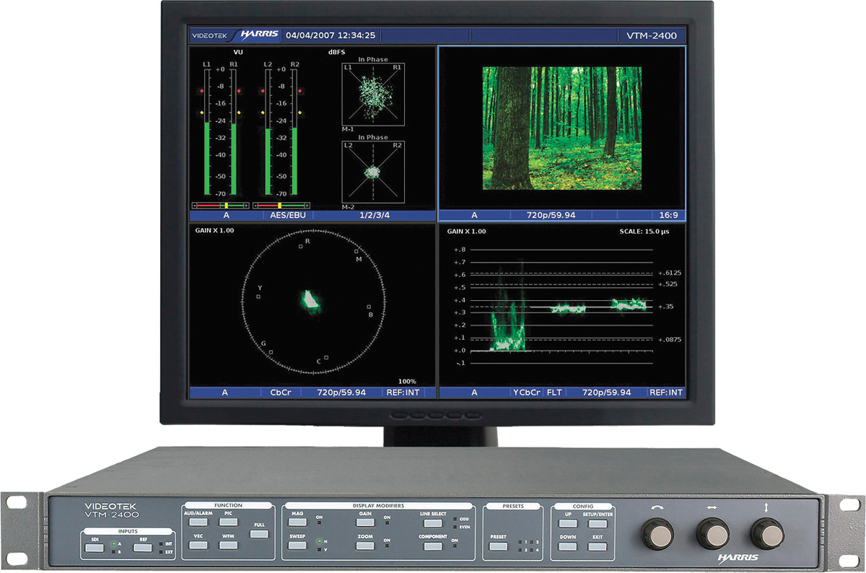Switch to FULL screen display mode
866x573 pixels.
[x=259, y=535]
